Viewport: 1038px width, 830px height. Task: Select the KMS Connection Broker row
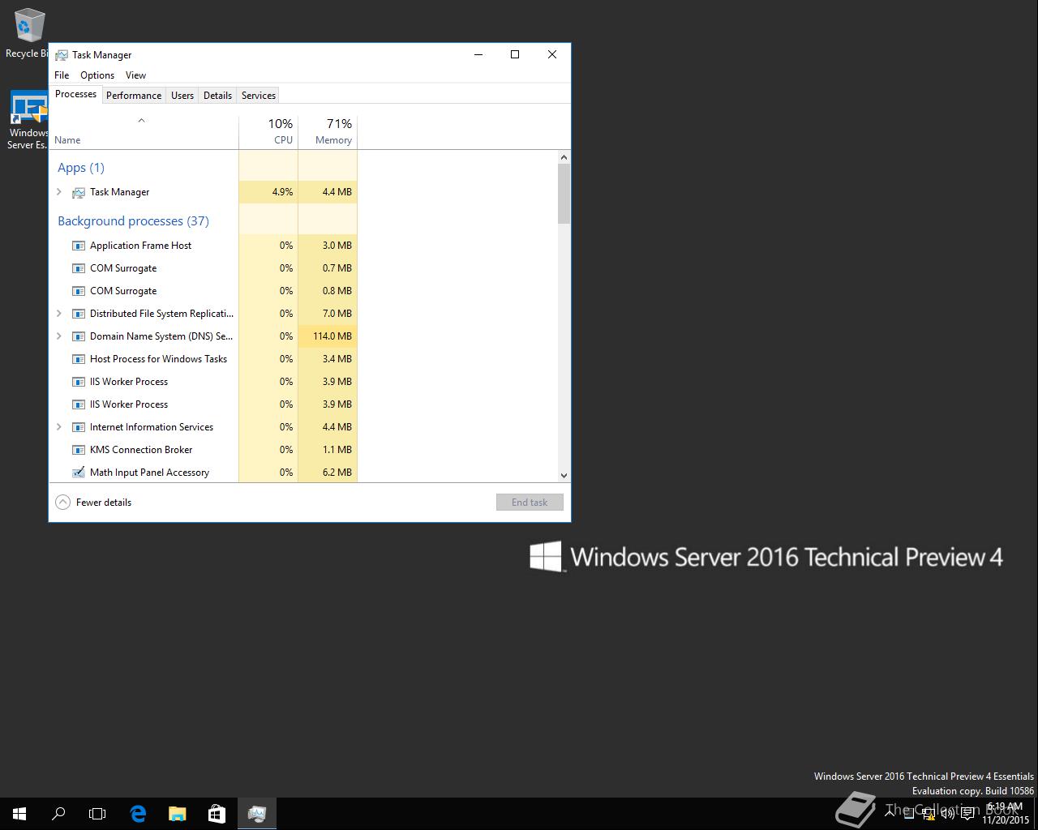204,450
